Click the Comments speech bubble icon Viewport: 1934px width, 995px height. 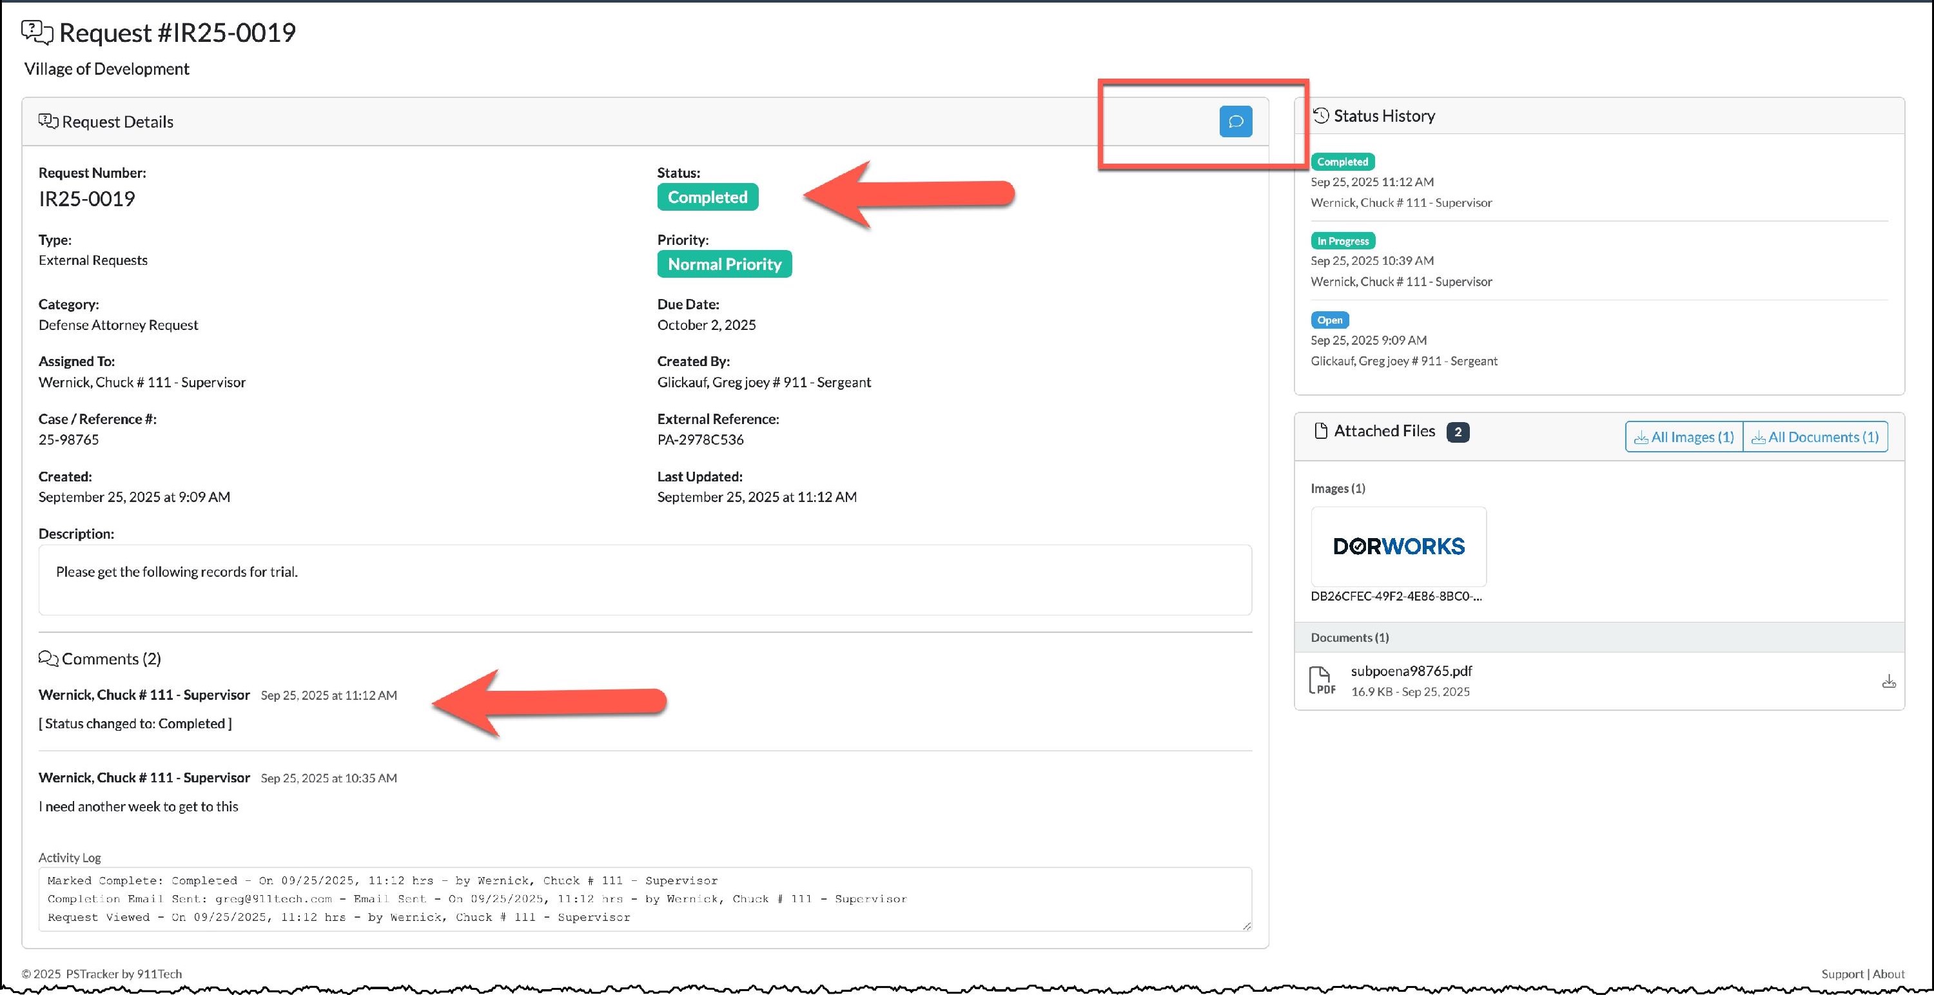48,659
